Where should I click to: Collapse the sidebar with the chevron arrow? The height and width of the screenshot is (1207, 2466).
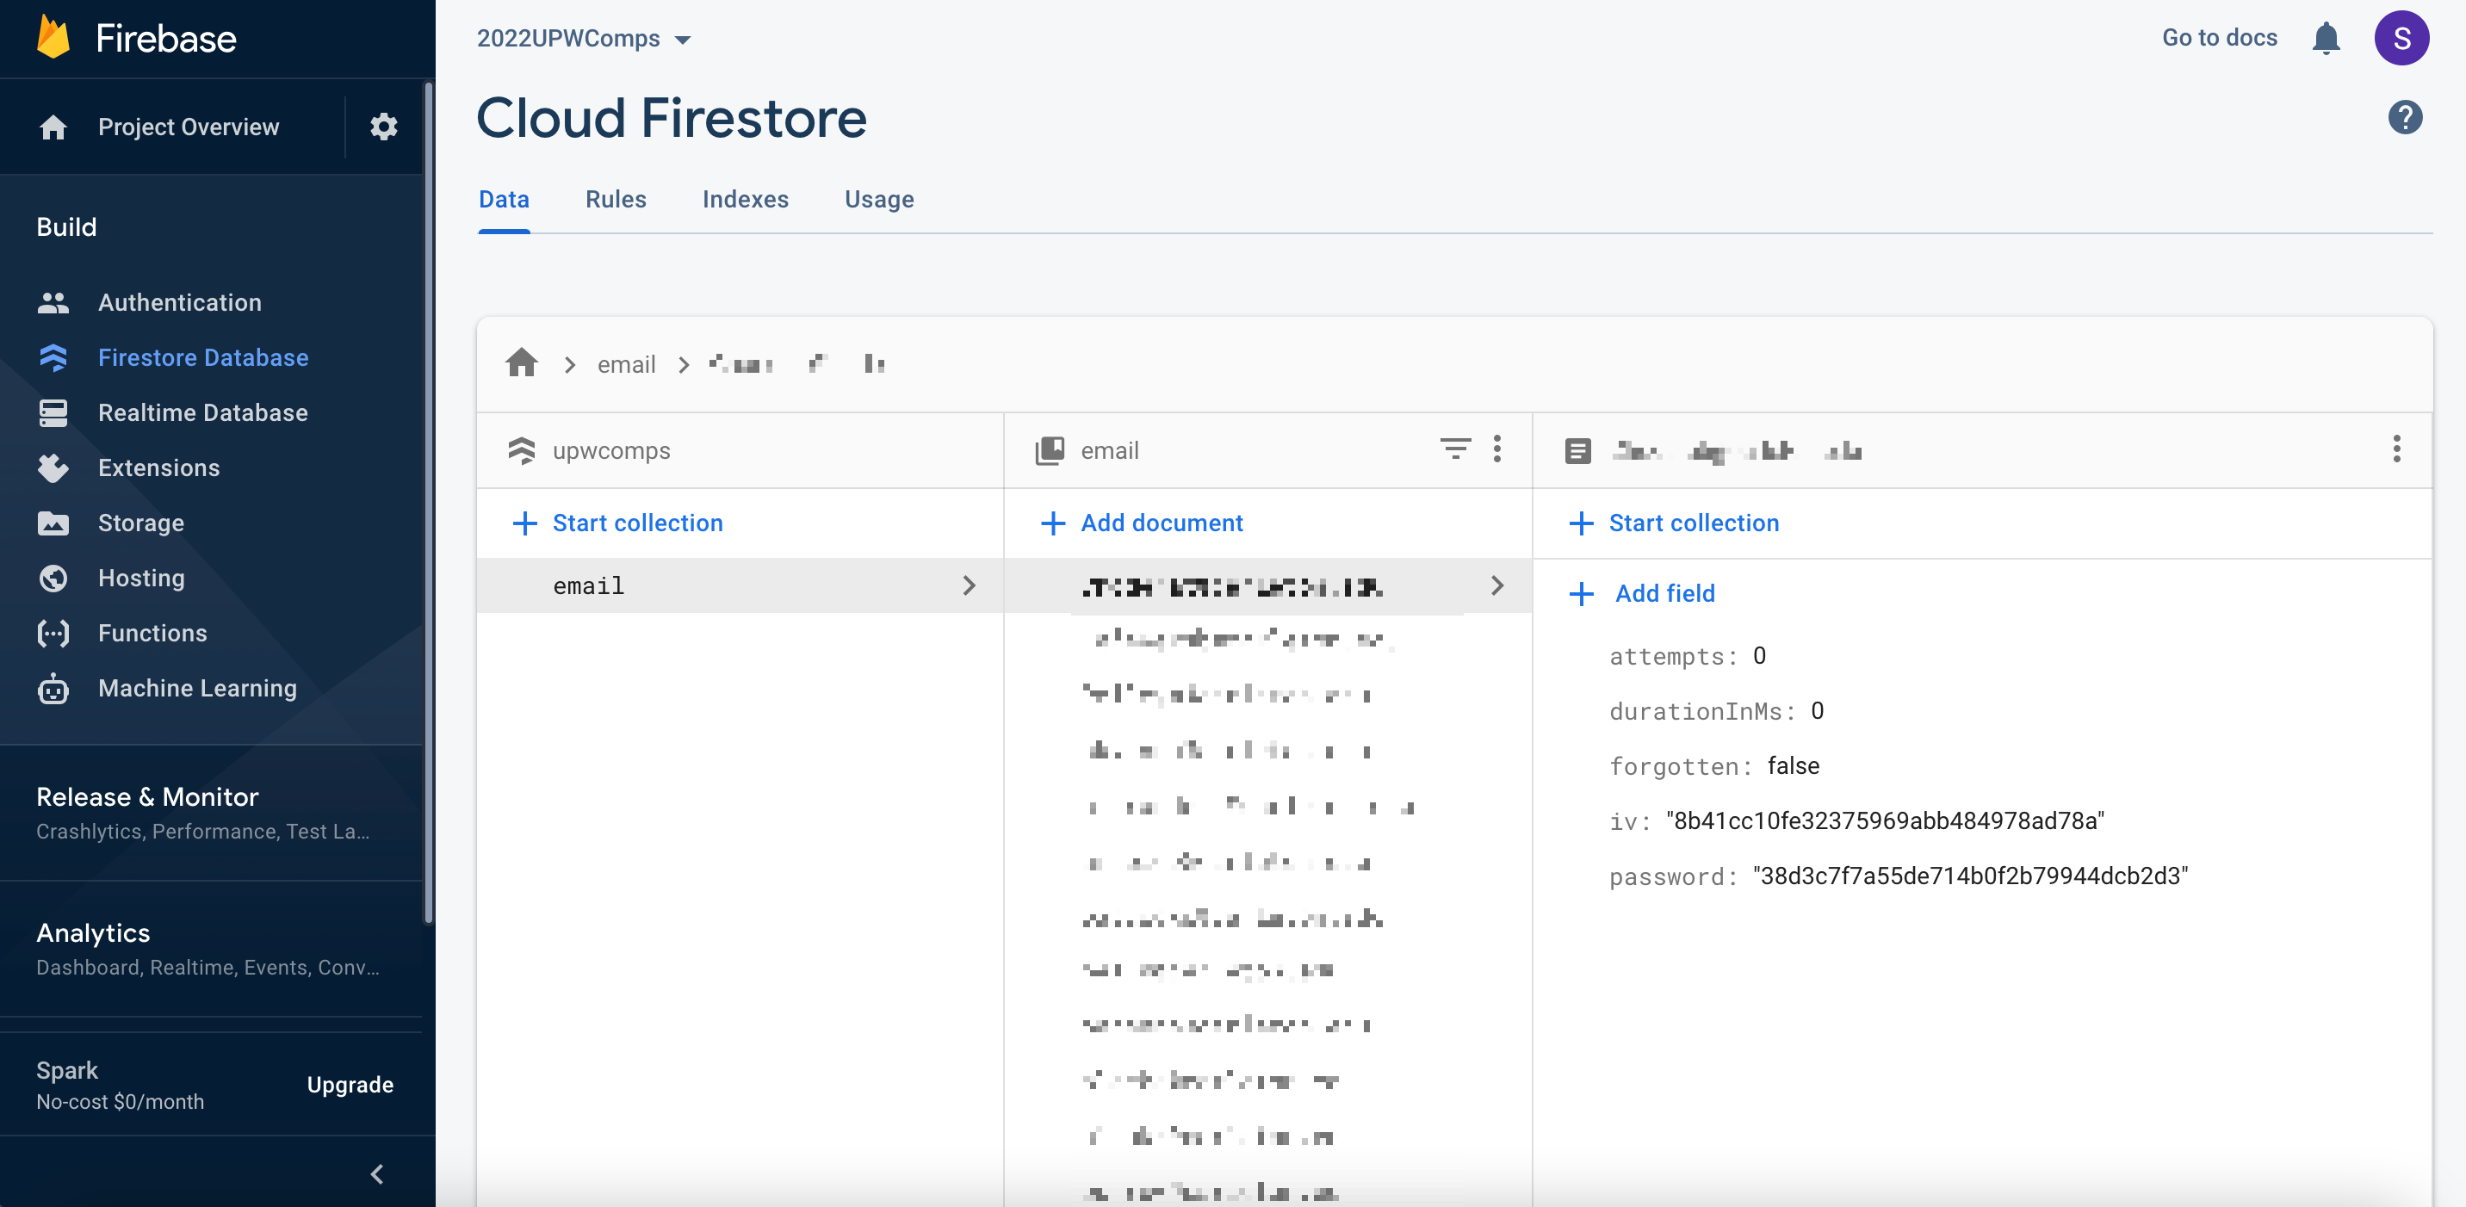377,1173
